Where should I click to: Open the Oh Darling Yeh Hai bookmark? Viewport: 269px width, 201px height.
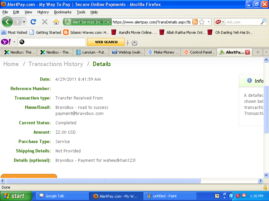pyautogui.click(x=230, y=32)
